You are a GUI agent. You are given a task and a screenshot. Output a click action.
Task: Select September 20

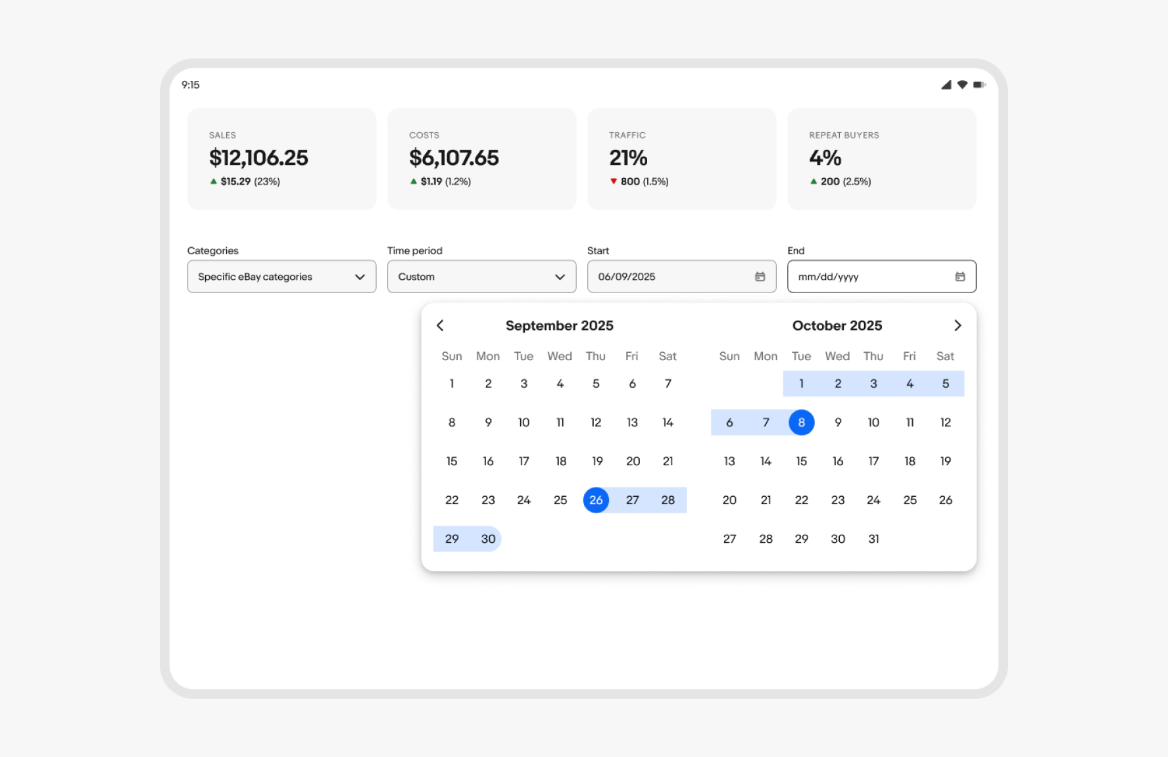(x=632, y=461)
